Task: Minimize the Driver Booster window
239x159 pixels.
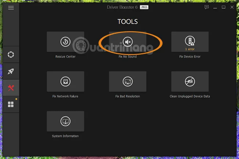Action: pos(215,7)
